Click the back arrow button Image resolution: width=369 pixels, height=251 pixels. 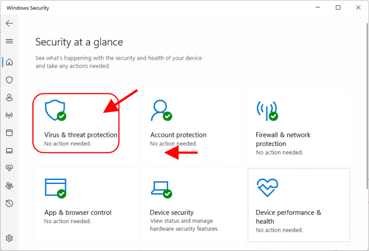coord(9,24)
